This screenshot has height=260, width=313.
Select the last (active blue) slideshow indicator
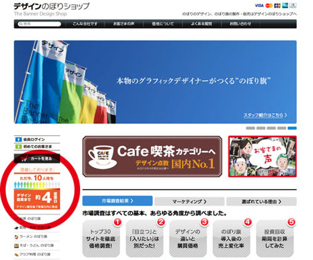pyautogui.click(x=292, y=128)
